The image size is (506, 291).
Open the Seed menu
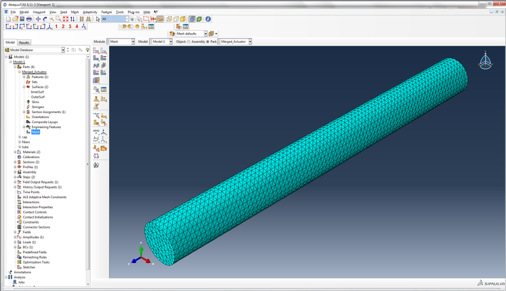pos(63,12)
